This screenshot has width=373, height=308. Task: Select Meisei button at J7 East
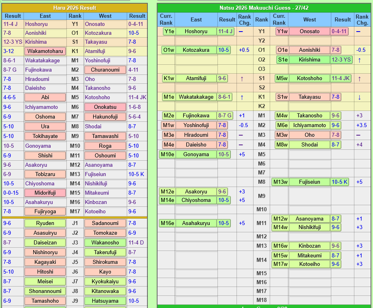tap(45, 282)
